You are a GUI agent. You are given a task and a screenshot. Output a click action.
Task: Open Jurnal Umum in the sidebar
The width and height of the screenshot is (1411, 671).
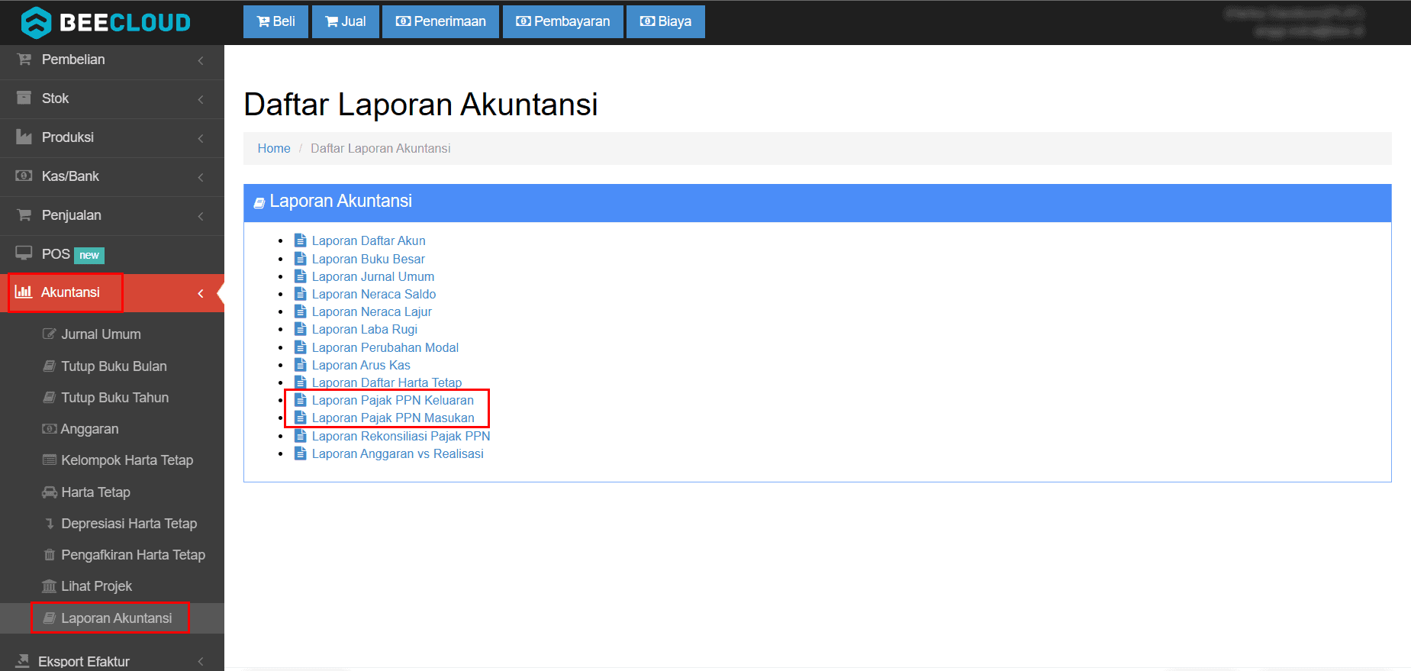pos(101,334)
